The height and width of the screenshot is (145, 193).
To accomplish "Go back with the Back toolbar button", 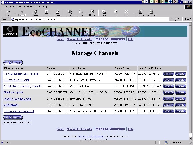I will 8,13.
